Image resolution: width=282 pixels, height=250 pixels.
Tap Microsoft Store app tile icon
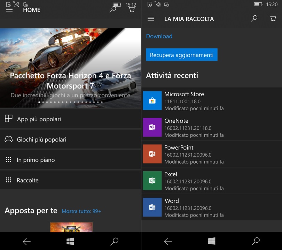152,100
